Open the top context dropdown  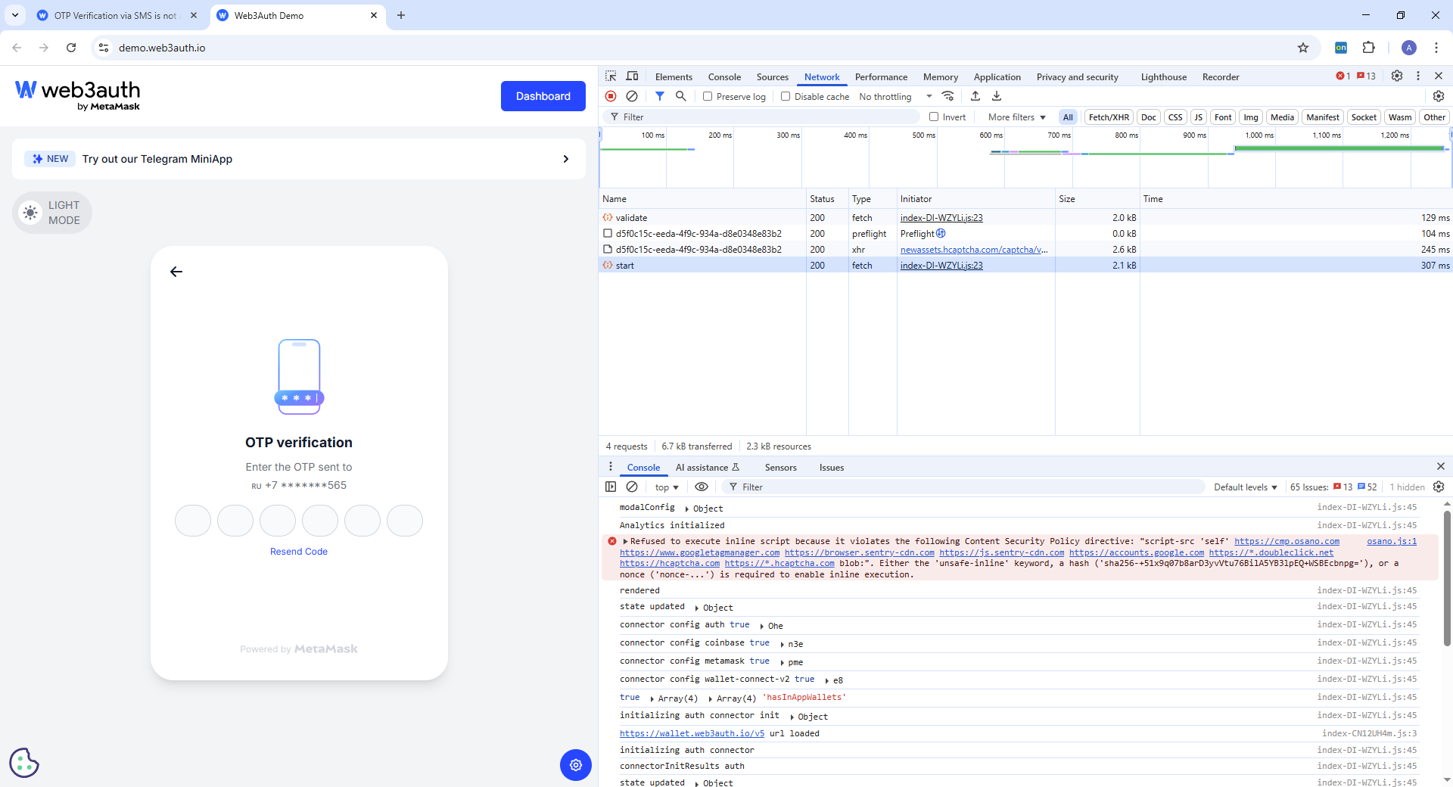[667, 487]
